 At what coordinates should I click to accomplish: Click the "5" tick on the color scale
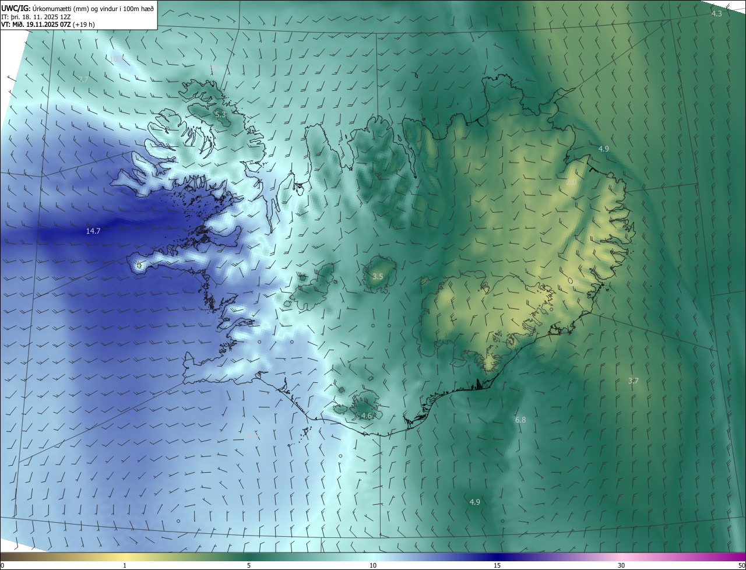249,565
